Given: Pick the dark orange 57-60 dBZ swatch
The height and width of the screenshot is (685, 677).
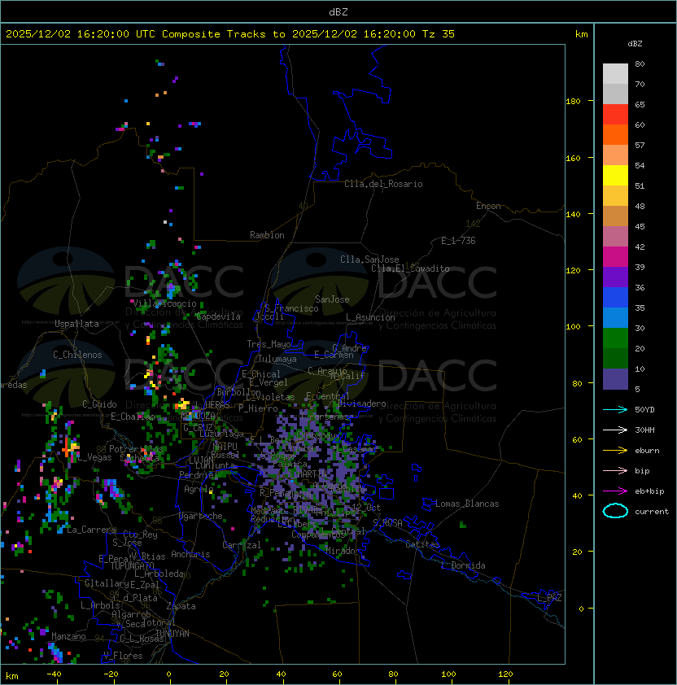Looking at the screenshot, I should click(x=615, y=134).
